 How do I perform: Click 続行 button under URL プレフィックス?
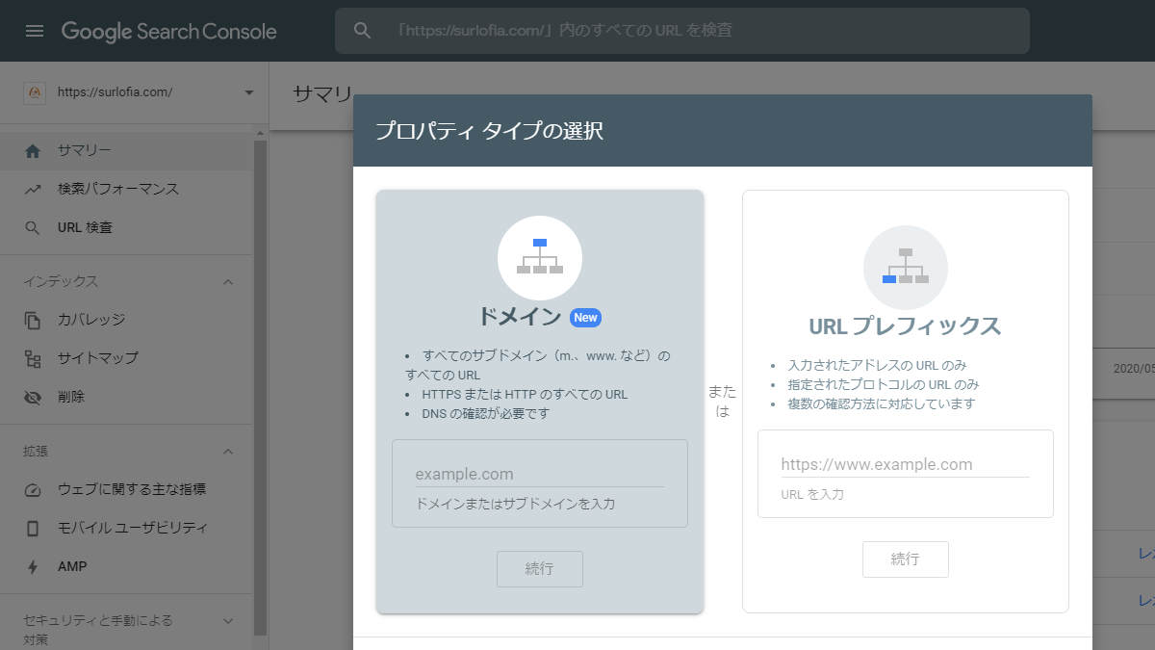click(x=905, y=559)
